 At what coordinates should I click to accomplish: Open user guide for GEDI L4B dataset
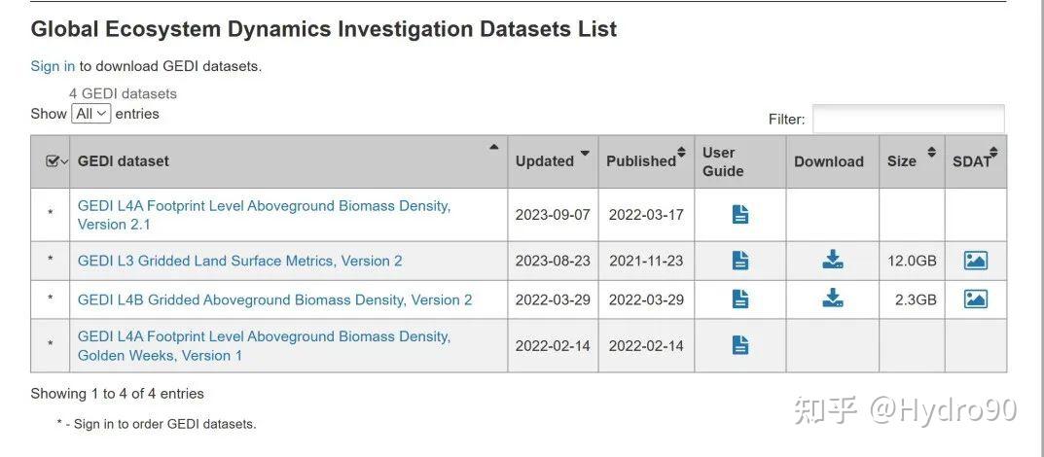pyautogui.click(x=739, y=299)
